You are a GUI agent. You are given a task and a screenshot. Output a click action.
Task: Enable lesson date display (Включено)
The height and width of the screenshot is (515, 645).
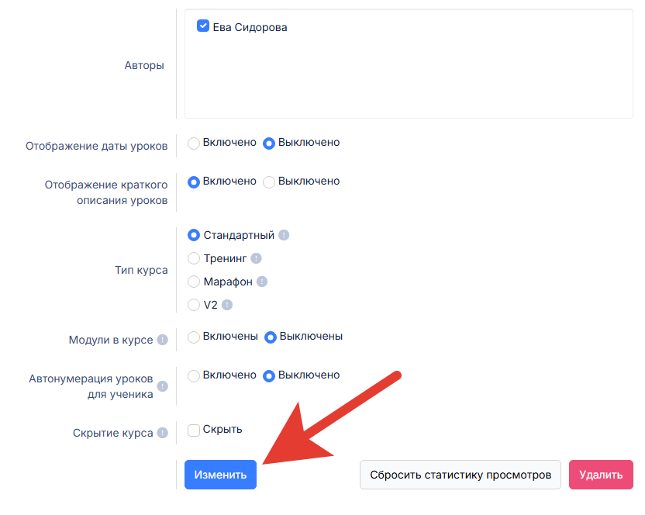(x=194, y=143)
